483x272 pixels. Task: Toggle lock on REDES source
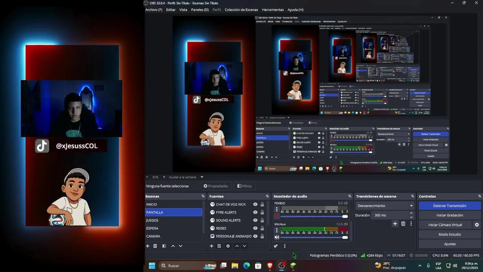262,228
